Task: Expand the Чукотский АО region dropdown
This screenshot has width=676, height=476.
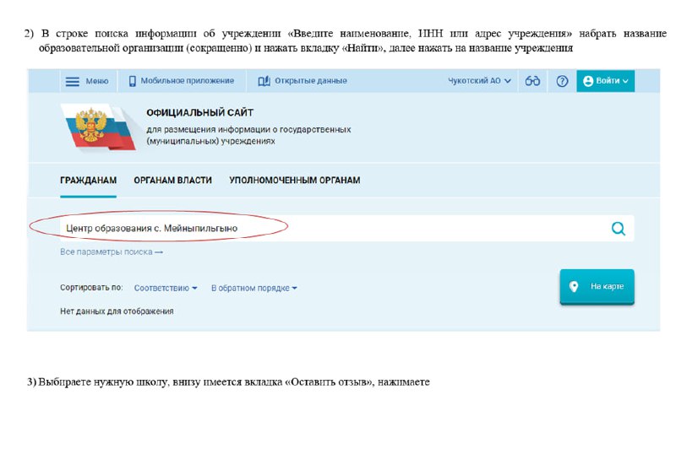Action: click(479, 81)
